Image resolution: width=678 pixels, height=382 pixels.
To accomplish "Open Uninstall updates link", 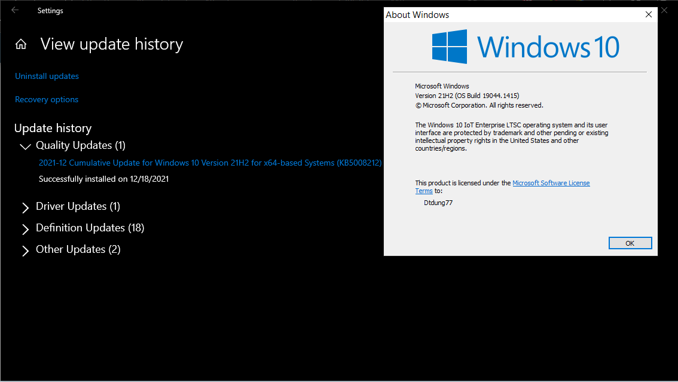I will 47,76.
